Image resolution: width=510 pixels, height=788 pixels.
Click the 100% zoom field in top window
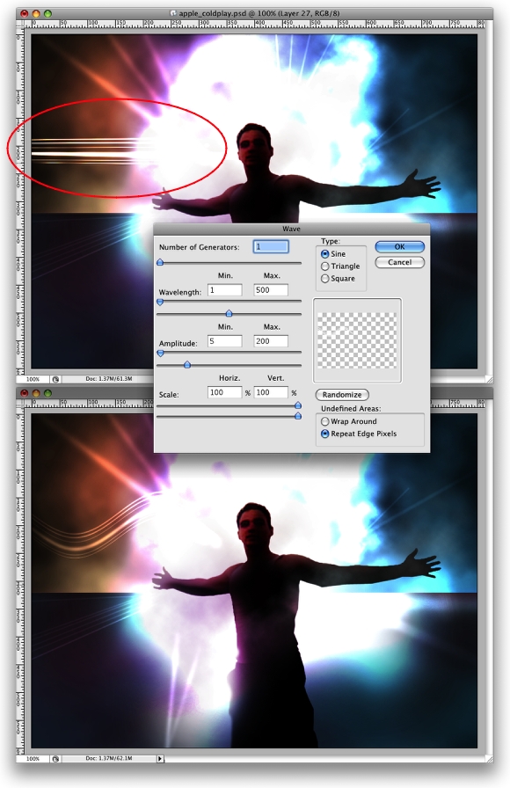(33, 379)
